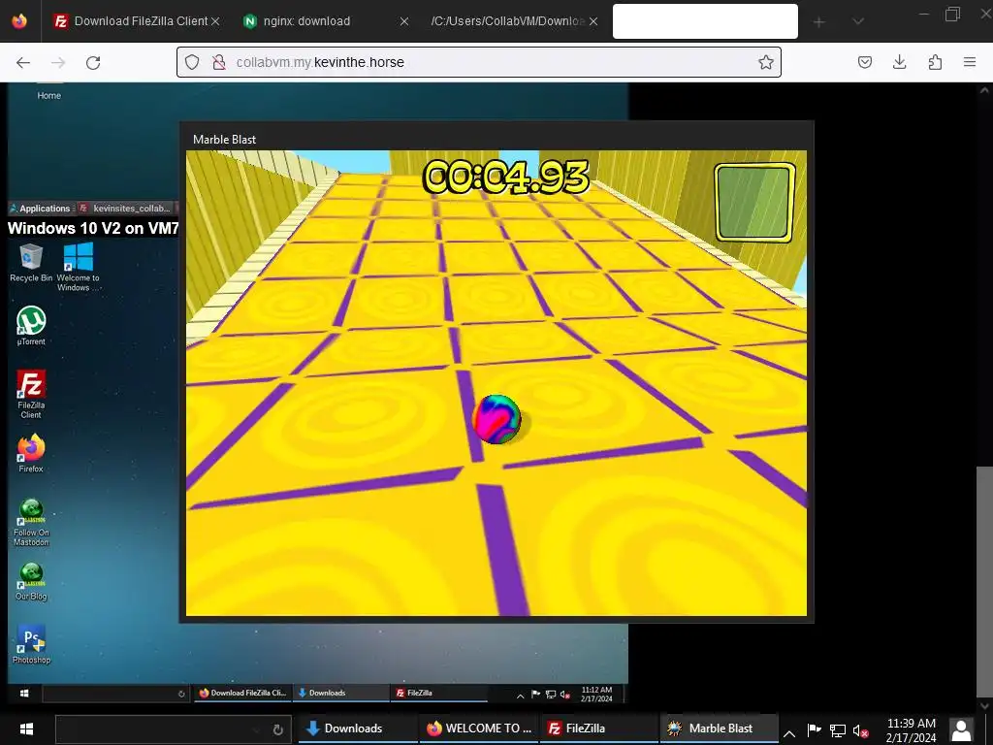The width and height of the screenshot is (993, 745).
Task: Open the Firefox hamburger menu
Action: tap(970, 62)
